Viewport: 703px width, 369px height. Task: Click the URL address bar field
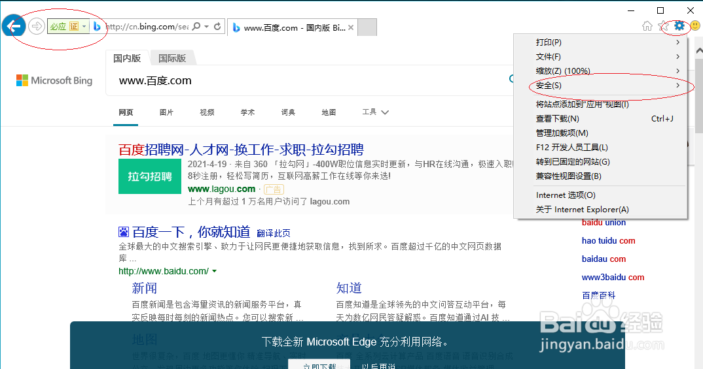tap(147, 26)
